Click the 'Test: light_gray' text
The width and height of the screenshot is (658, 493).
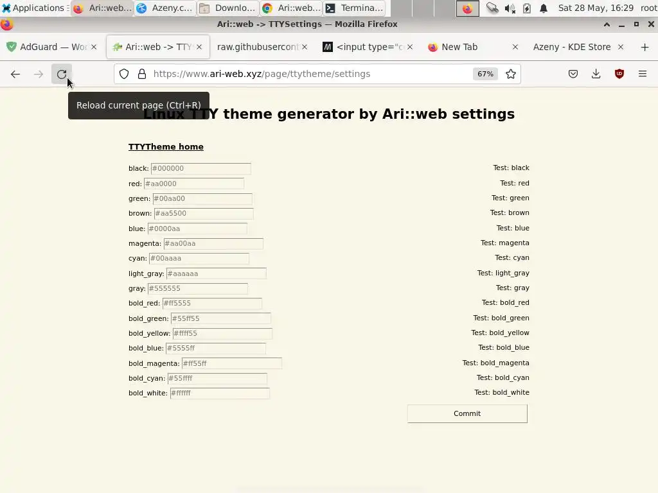coord(503,273)
